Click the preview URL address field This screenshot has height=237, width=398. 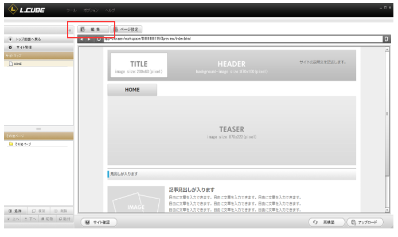(243, 39)
